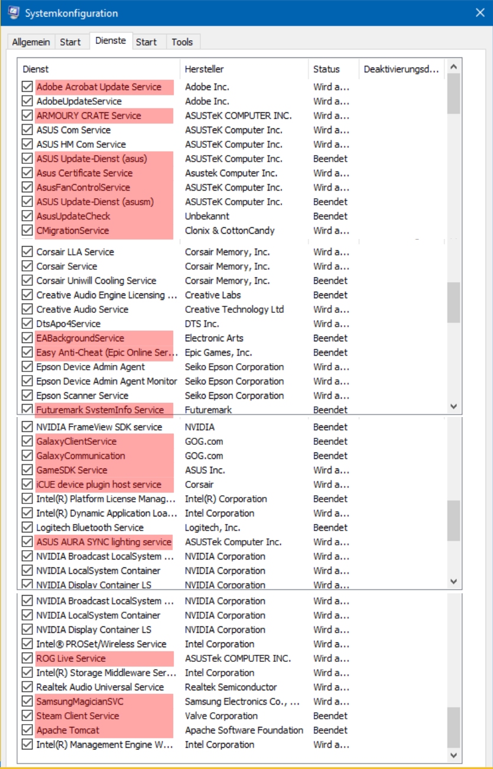Screen dimensions: 493x769
Task: Select the Dienste tab
Action: [x=111, y=41]
